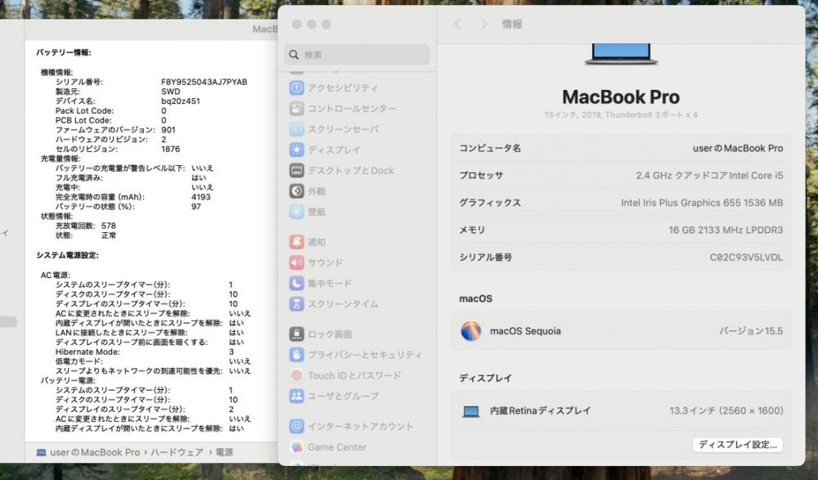The image size is (818, 480).
Task: Click graphics value Intel Iris Plus Graphics 655
Action: pyautogui.click(x=702, y=203)
